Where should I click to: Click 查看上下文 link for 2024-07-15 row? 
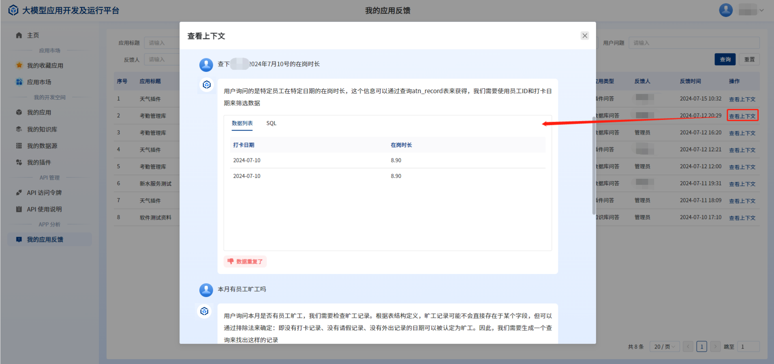[x=742, y=99]
